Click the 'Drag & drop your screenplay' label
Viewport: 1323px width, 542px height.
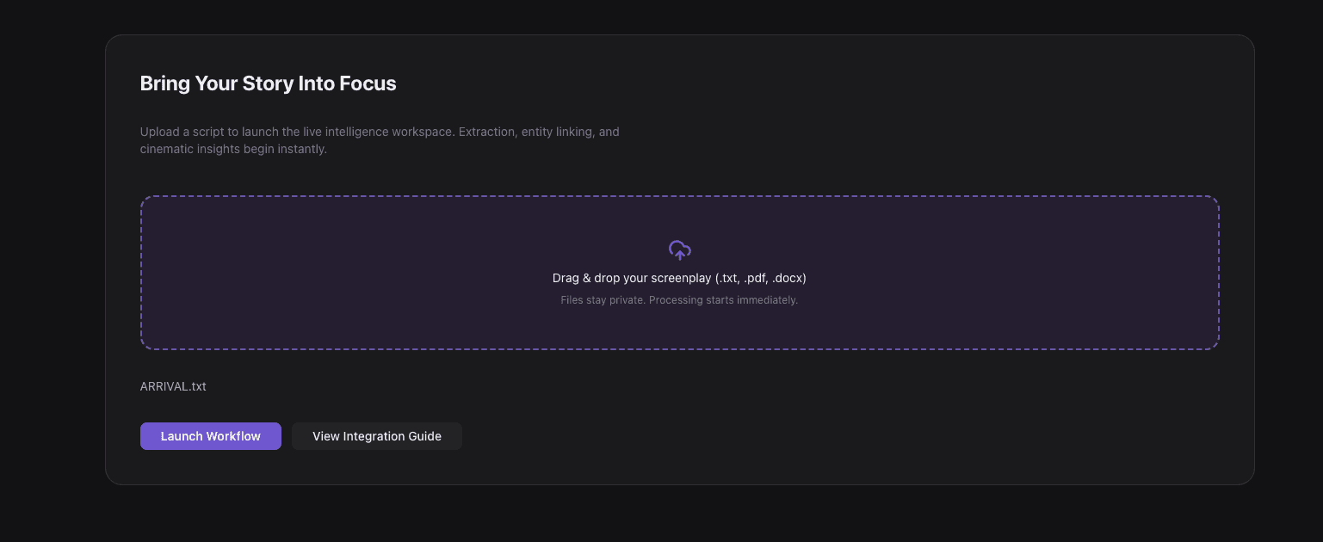point(633,278)
